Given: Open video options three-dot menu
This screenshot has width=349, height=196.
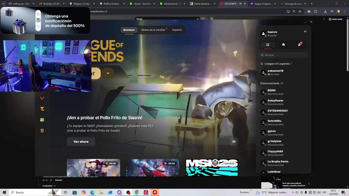Looking at the screenshot, I should [x=309, y=184].
